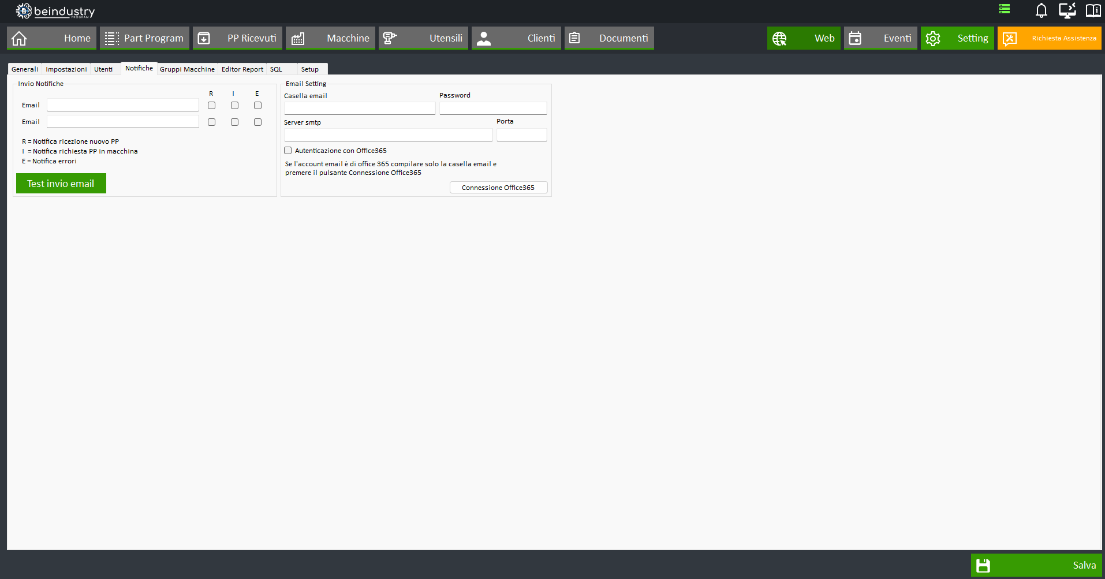Click the Clienti person icon
1105x579 pixels.
(484, 38)
